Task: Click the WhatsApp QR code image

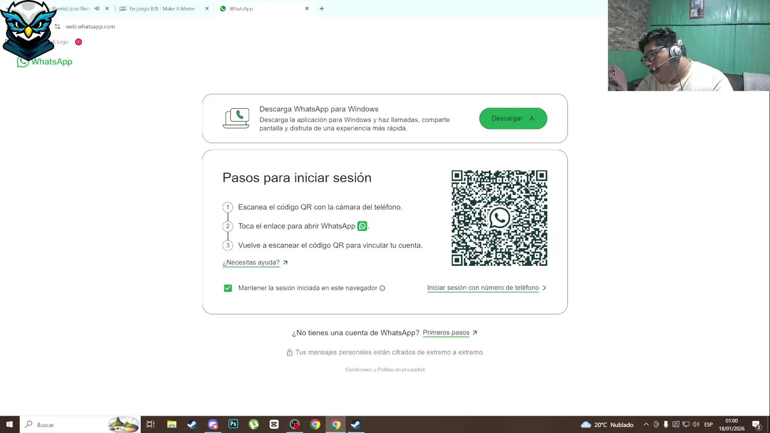Action: point(499,218)
